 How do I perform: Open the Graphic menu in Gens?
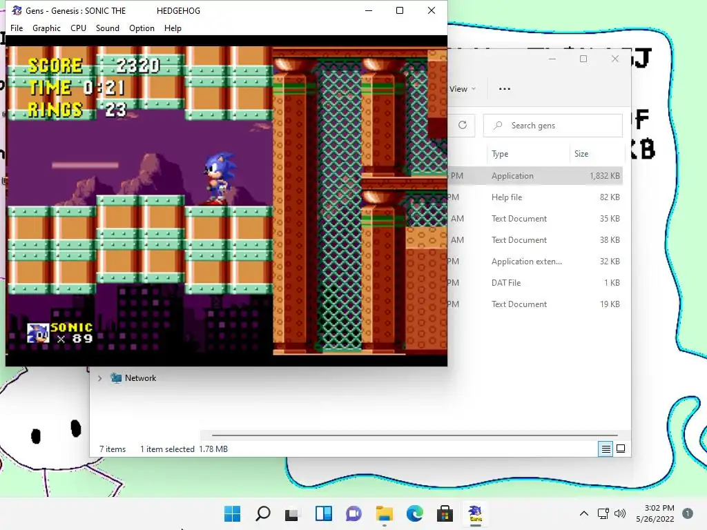pyautogui.click(x=46, y=28)
